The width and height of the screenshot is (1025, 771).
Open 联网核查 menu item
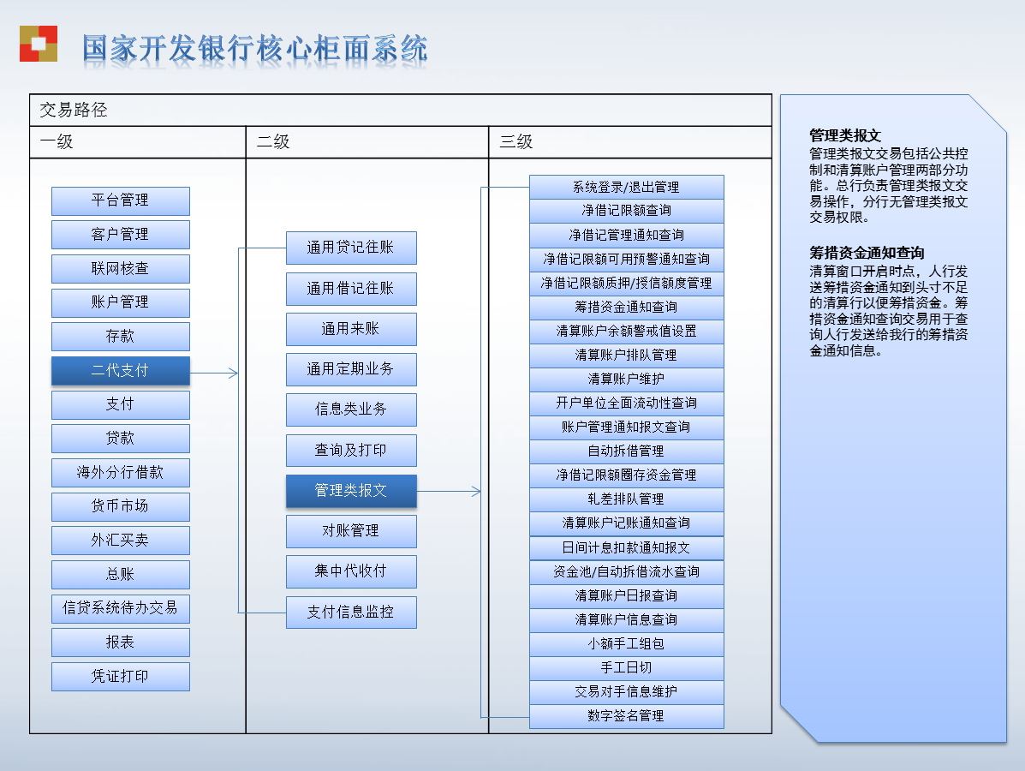point(121,269)
